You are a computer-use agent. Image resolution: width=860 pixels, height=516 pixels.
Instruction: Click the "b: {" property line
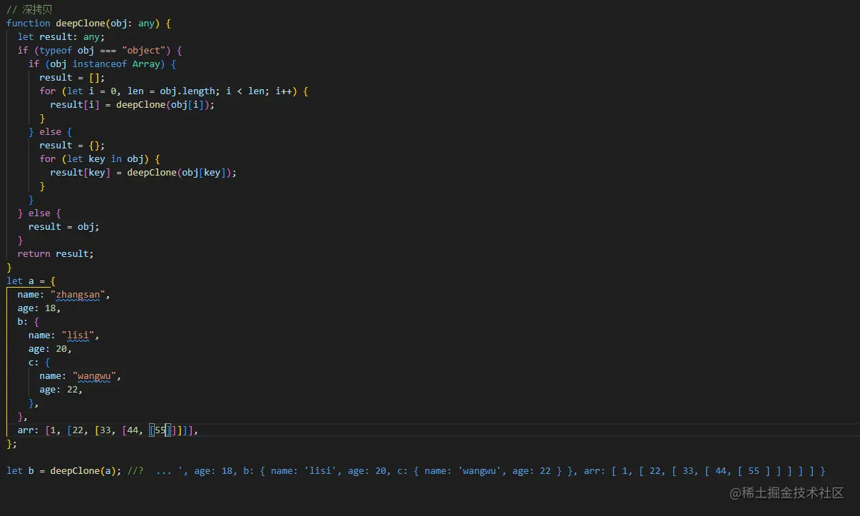[29, 321]
